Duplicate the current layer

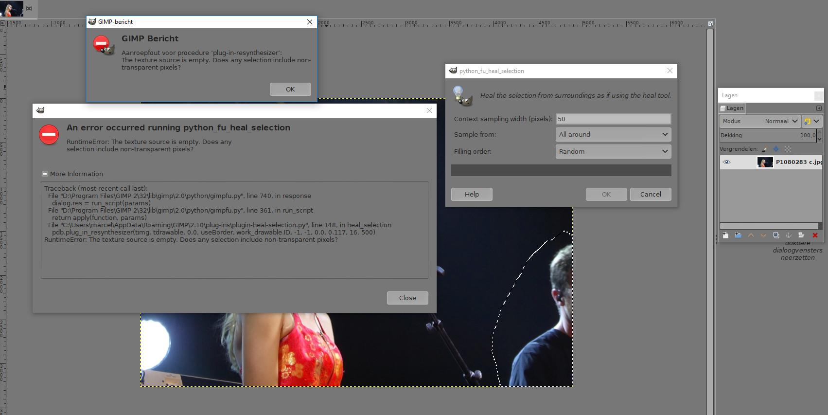[x=776, y=235]
